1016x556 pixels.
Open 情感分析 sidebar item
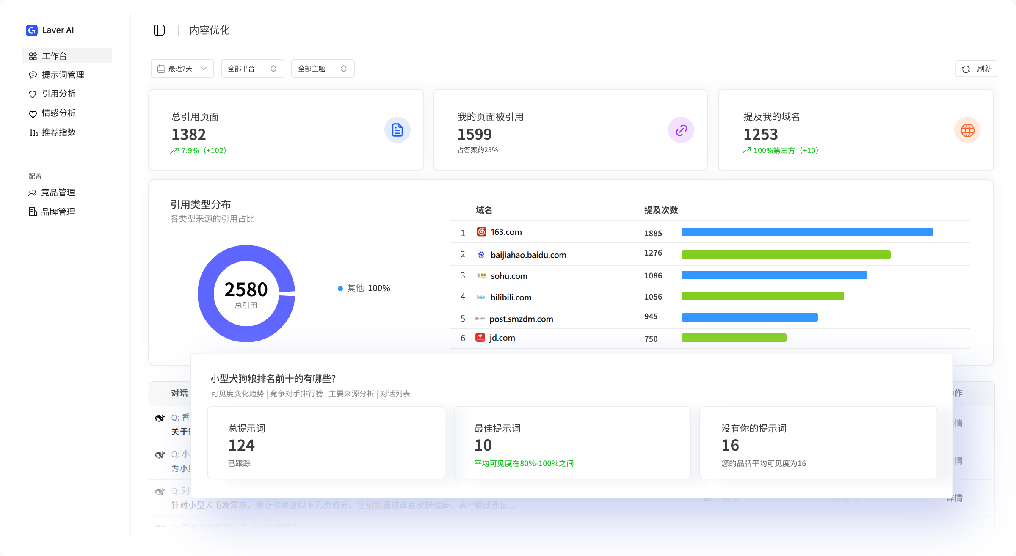(x=58, y=113)
